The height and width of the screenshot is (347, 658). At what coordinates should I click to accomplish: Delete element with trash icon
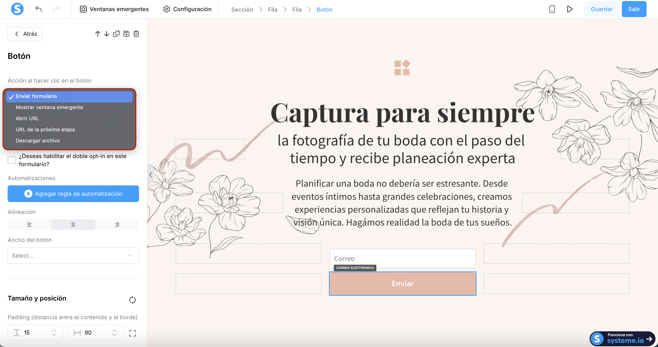coord(136,34)
